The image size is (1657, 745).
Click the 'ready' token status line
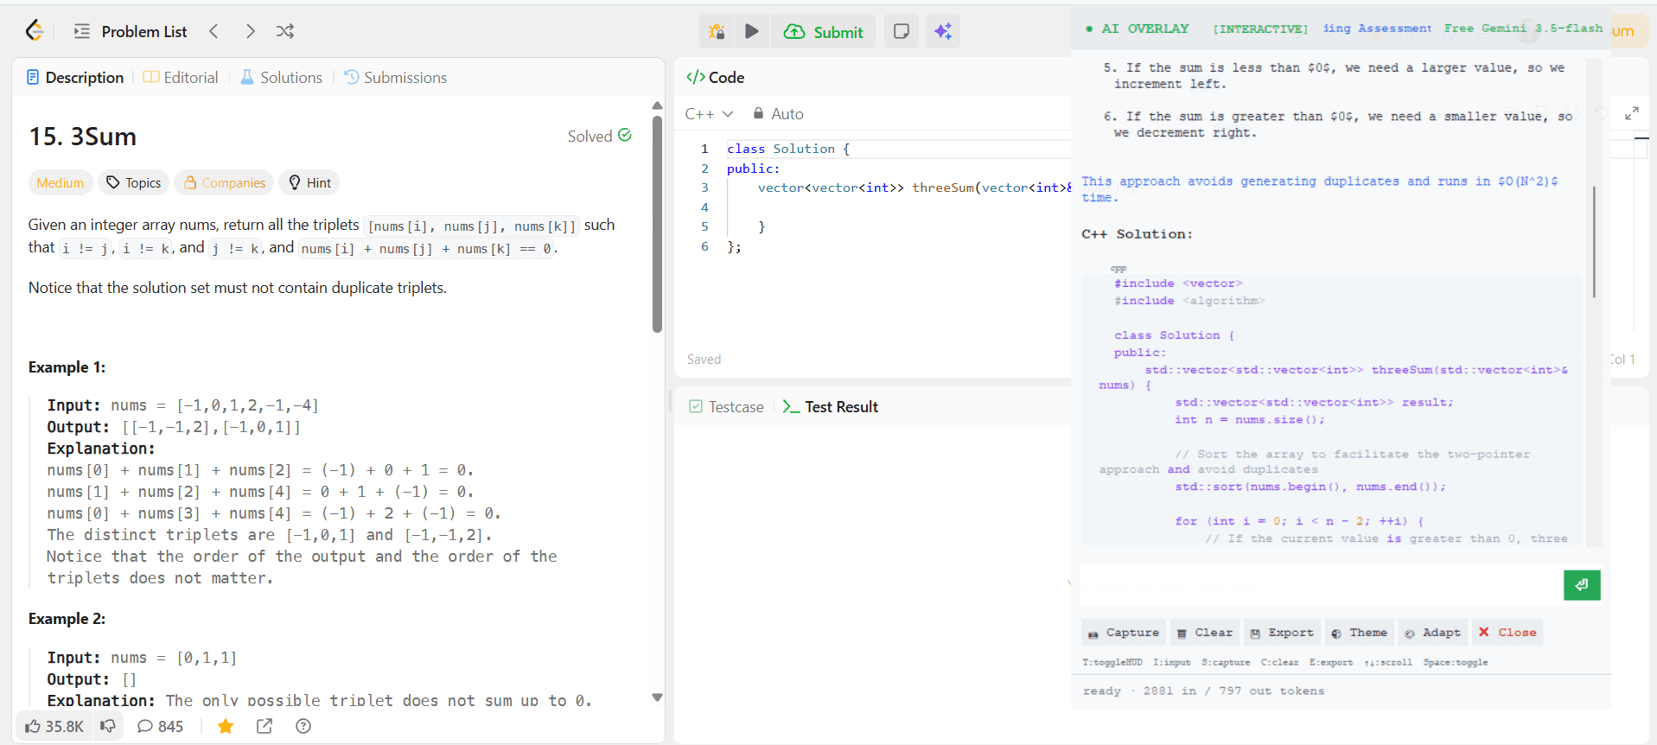(1203, 691)
